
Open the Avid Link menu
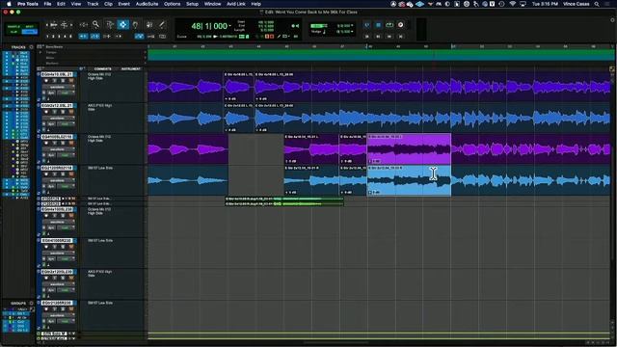pyautogui.click(x=236, y=4)
